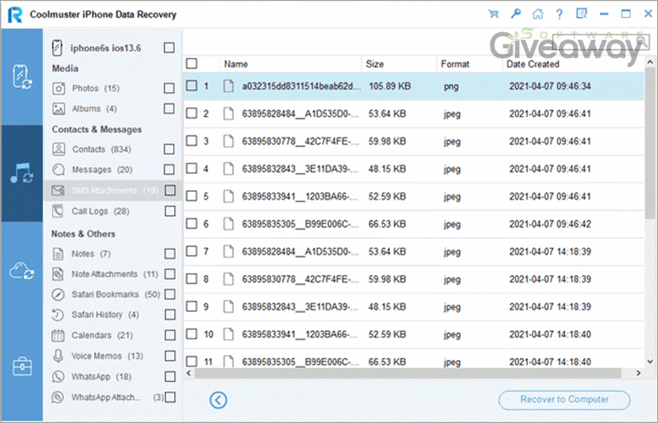658x423 pixels.
Task: Click the key register icon
Action: coord(516,14)
